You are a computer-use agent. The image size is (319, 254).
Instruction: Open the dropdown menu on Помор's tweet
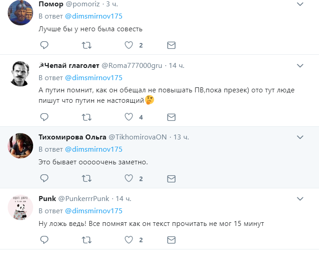pyautogui.click(x=300, y=4)
